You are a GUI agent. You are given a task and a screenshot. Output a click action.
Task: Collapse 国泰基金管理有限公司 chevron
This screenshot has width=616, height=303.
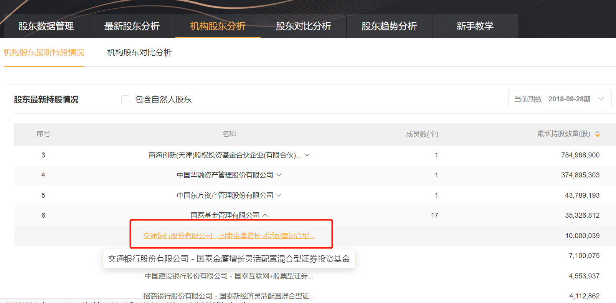pos(265,215)
